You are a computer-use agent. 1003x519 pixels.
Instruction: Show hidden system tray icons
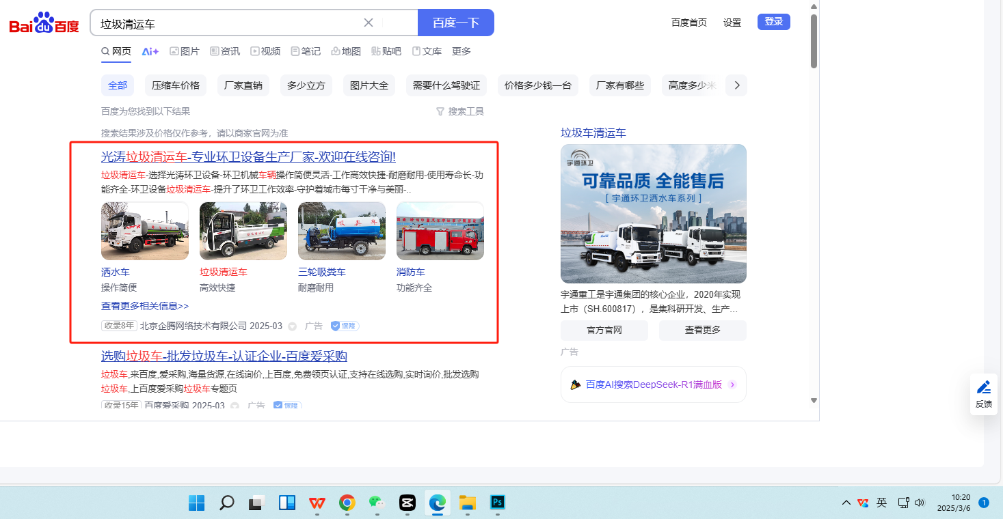click(846, 503)
